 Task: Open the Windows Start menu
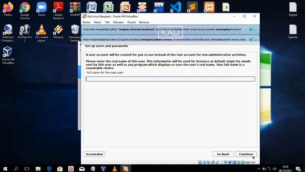(x=5, y=169)
